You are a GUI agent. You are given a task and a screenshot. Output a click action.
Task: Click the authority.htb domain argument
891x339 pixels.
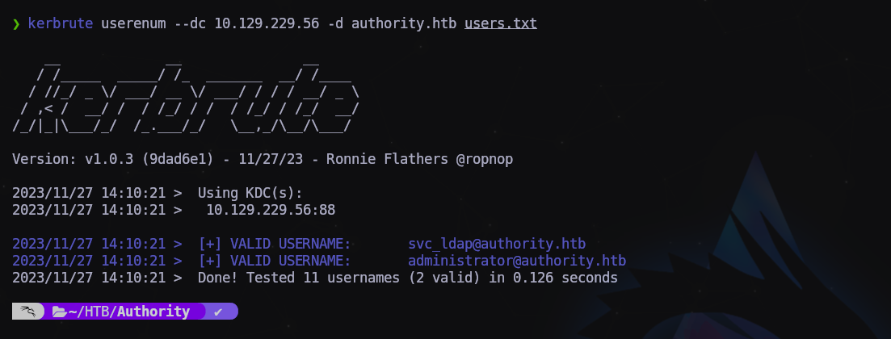(404, 24)
